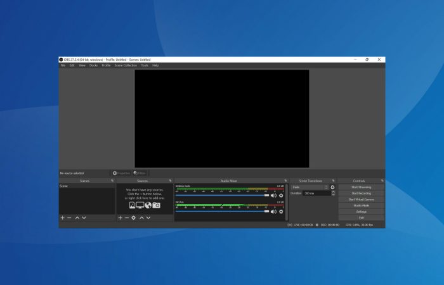Image resolution: width=444 pixels, height=285 pixels.
Task: Click the Desktop Audio level meter
Action: [x=230, y=189]
